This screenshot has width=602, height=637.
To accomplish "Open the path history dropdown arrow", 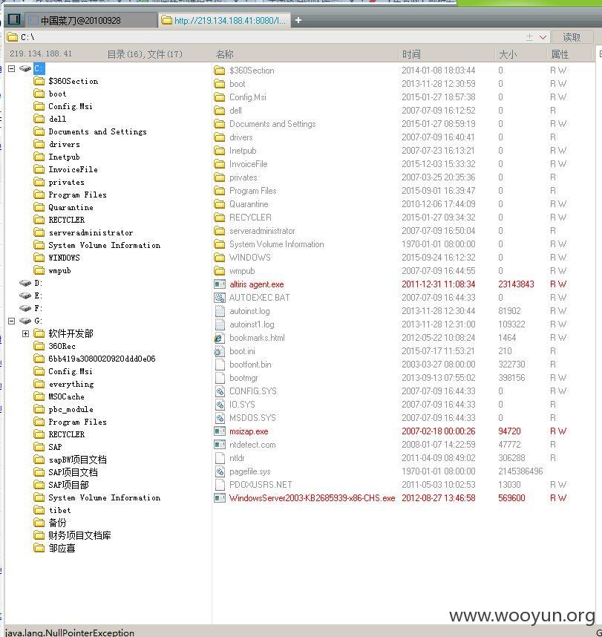I will (543, 37).
